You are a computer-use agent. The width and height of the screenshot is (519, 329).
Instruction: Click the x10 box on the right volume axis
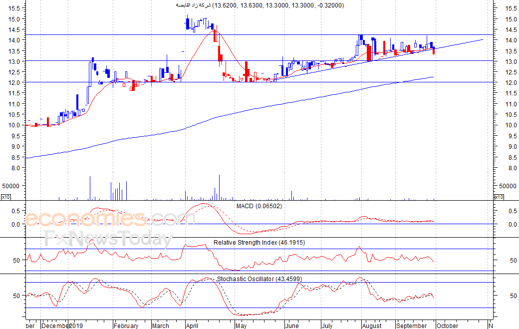click(499, 197)
